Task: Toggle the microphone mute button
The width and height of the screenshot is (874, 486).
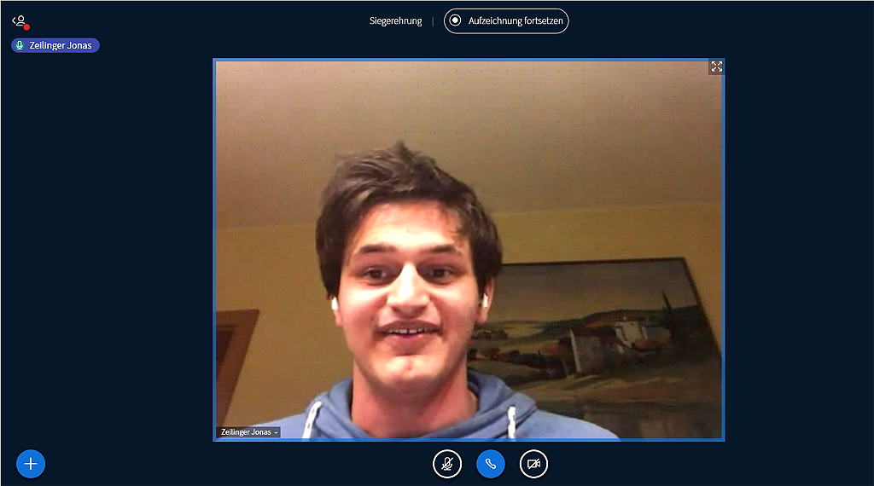Action: click(x=447, y=464)
